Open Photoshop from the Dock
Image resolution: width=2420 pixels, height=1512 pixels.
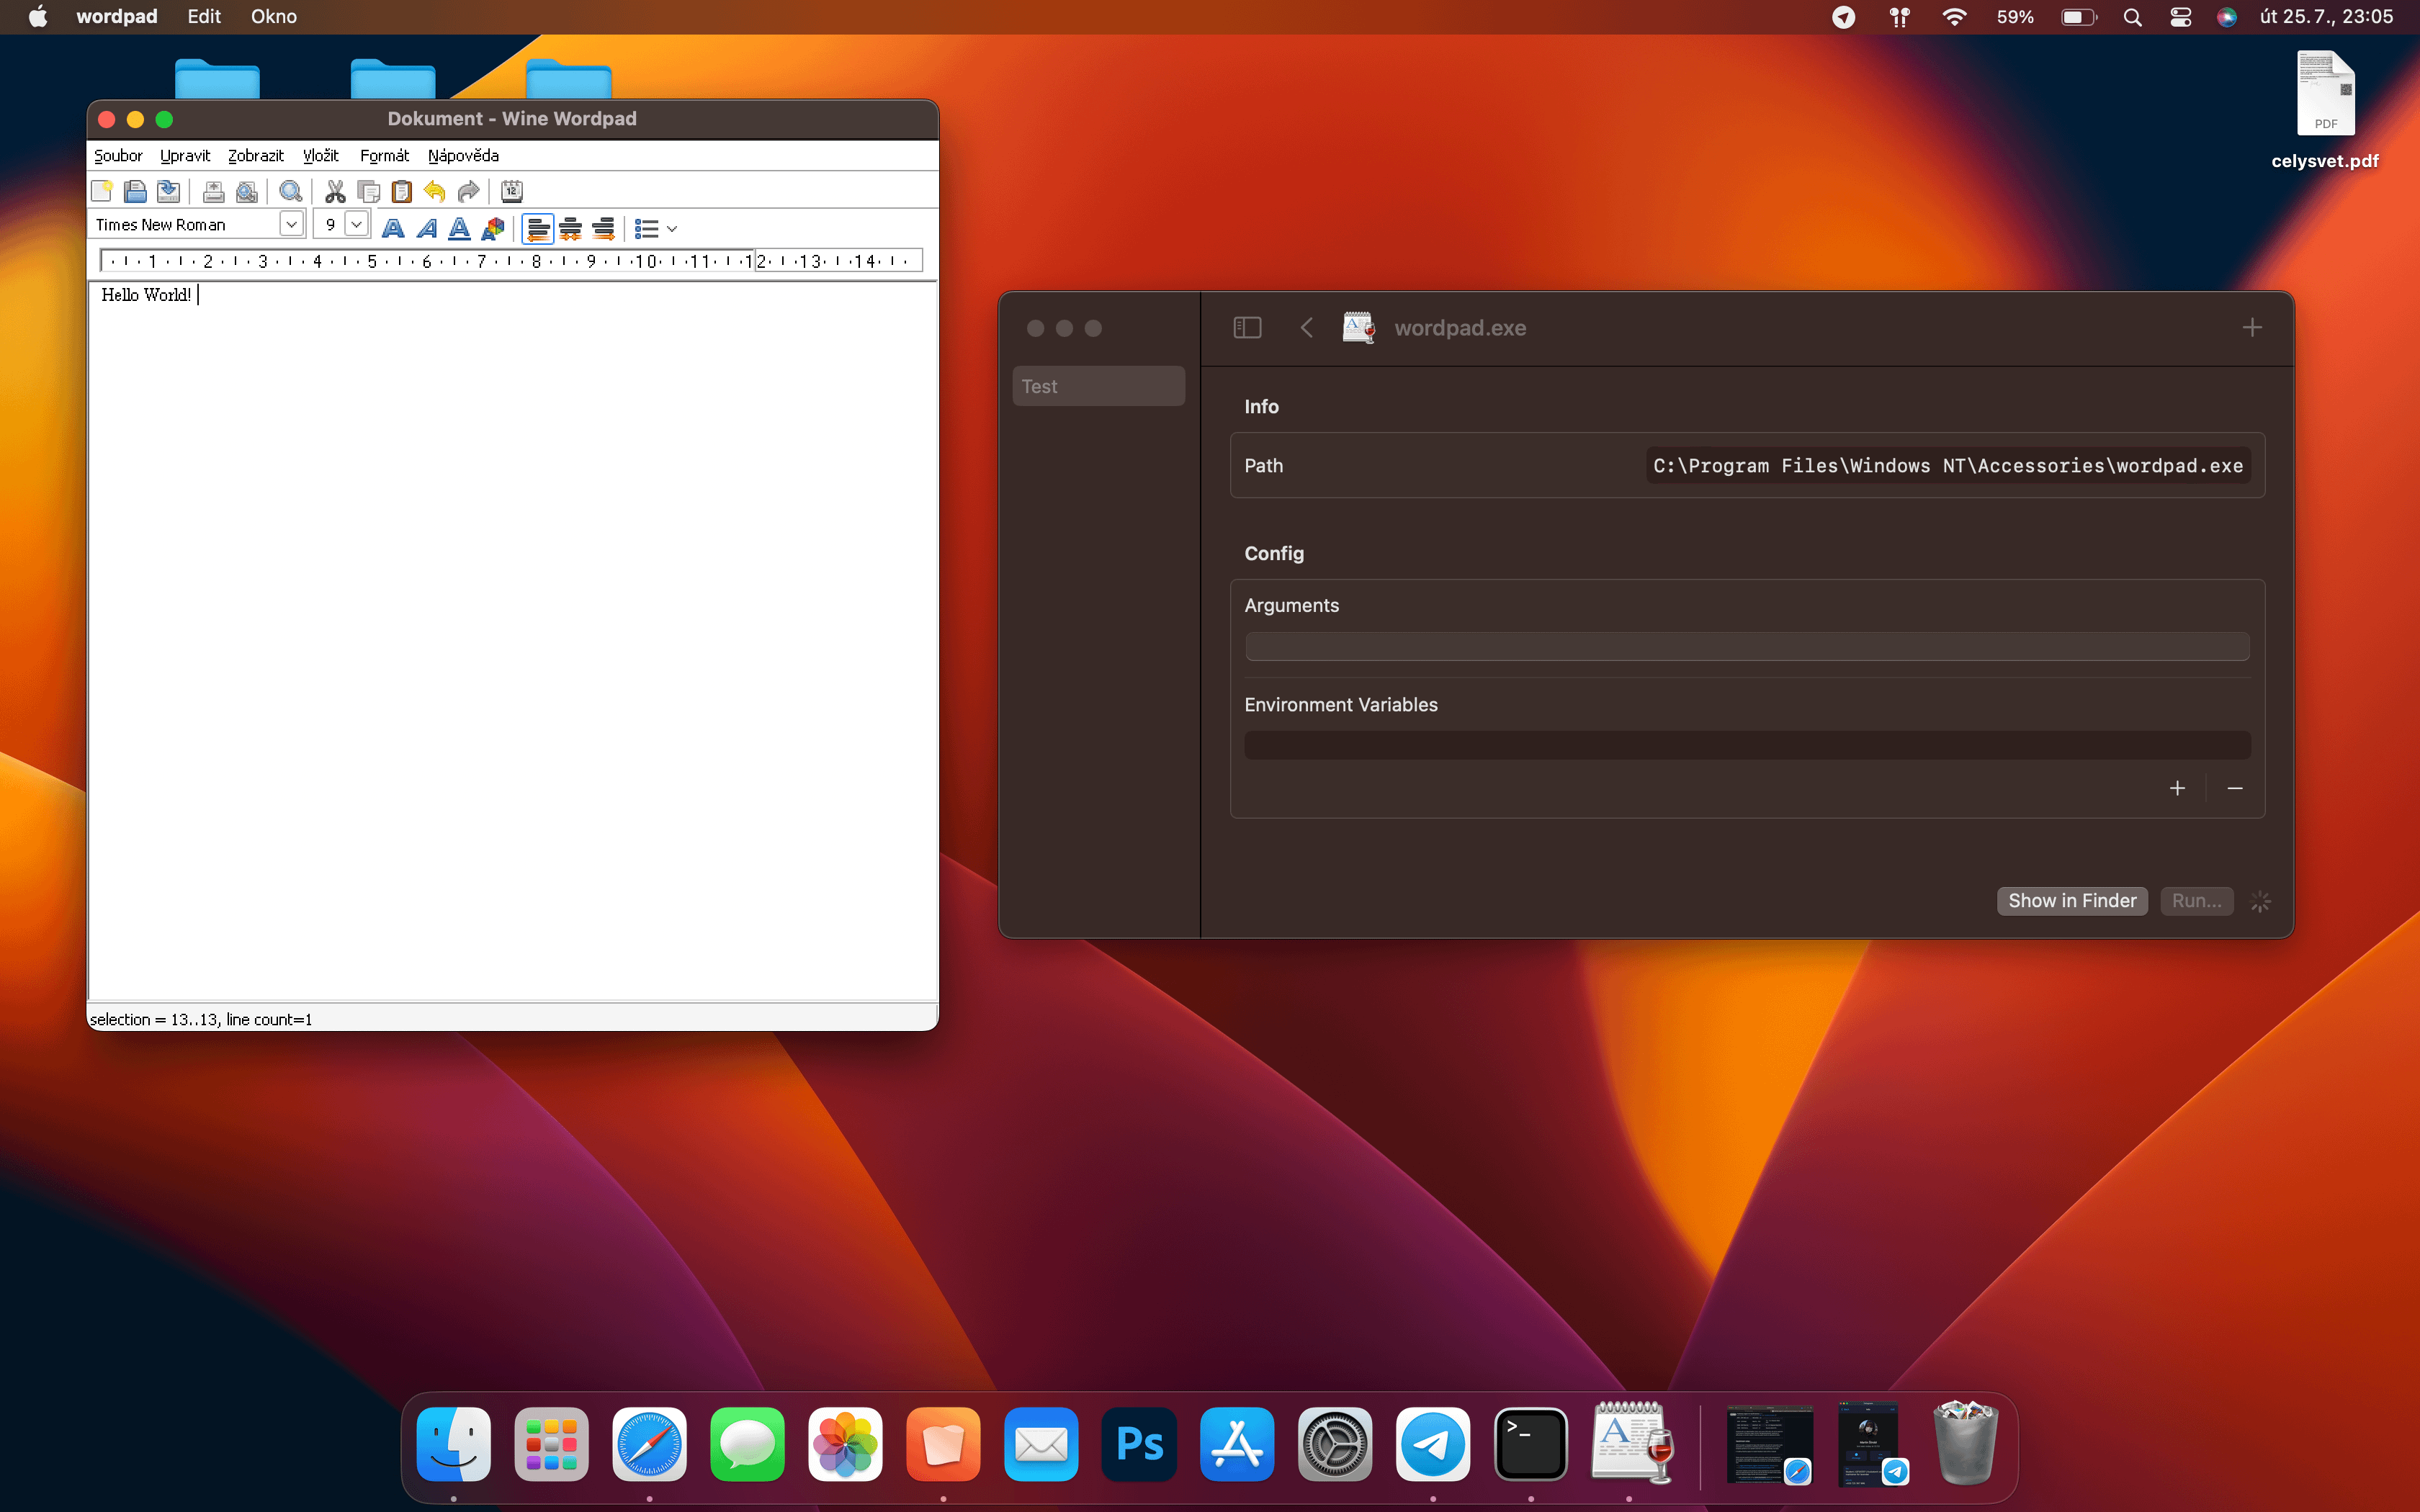coord(1139,1444)
